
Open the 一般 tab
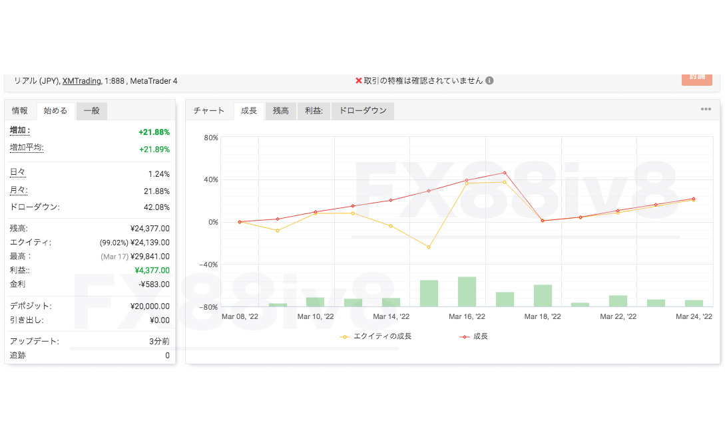point(92,111)
